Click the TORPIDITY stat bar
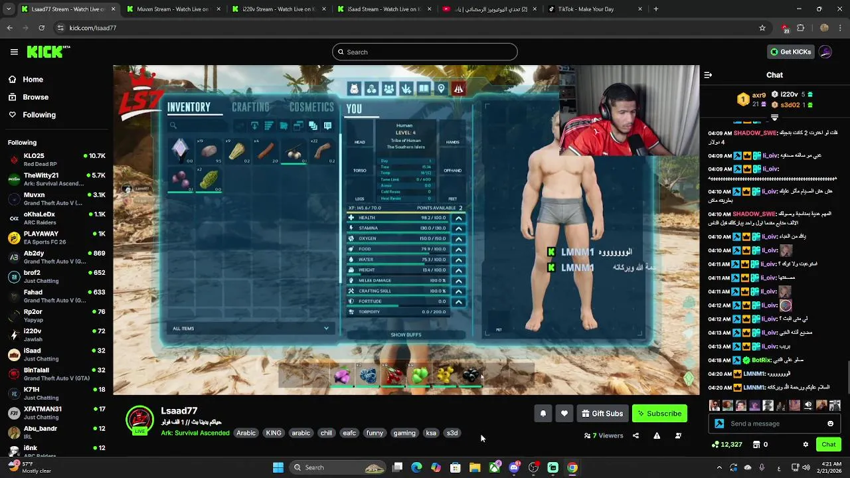This screenshot has height=478, width=850. click(x=398, y=312)
